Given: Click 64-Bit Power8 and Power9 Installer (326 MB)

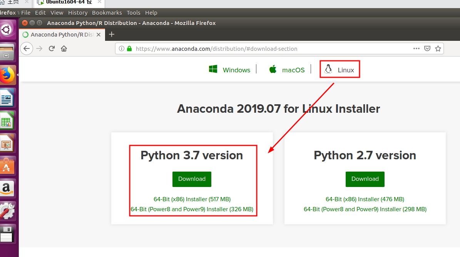Looking at the screenshot, I should [x=192, y=209].
